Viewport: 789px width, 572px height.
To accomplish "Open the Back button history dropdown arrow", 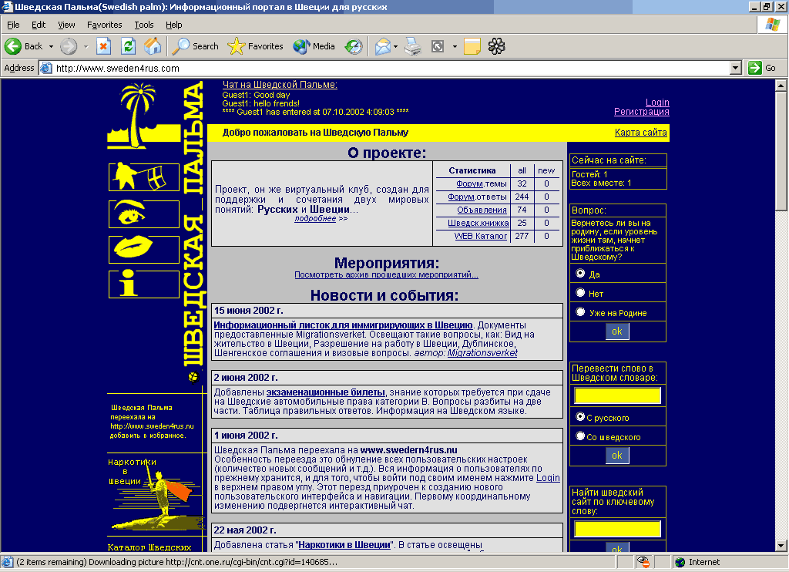I will click(x=51, y=46).
